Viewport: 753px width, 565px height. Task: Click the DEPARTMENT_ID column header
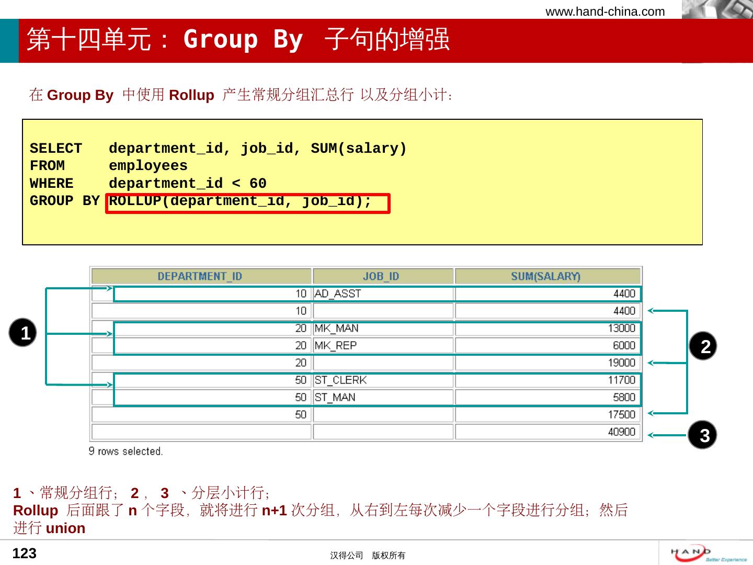[x=200, y=276]
